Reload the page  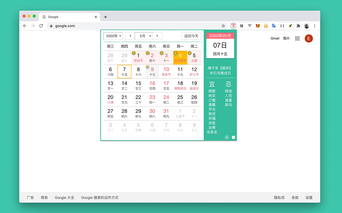click(x=41, y=26)
